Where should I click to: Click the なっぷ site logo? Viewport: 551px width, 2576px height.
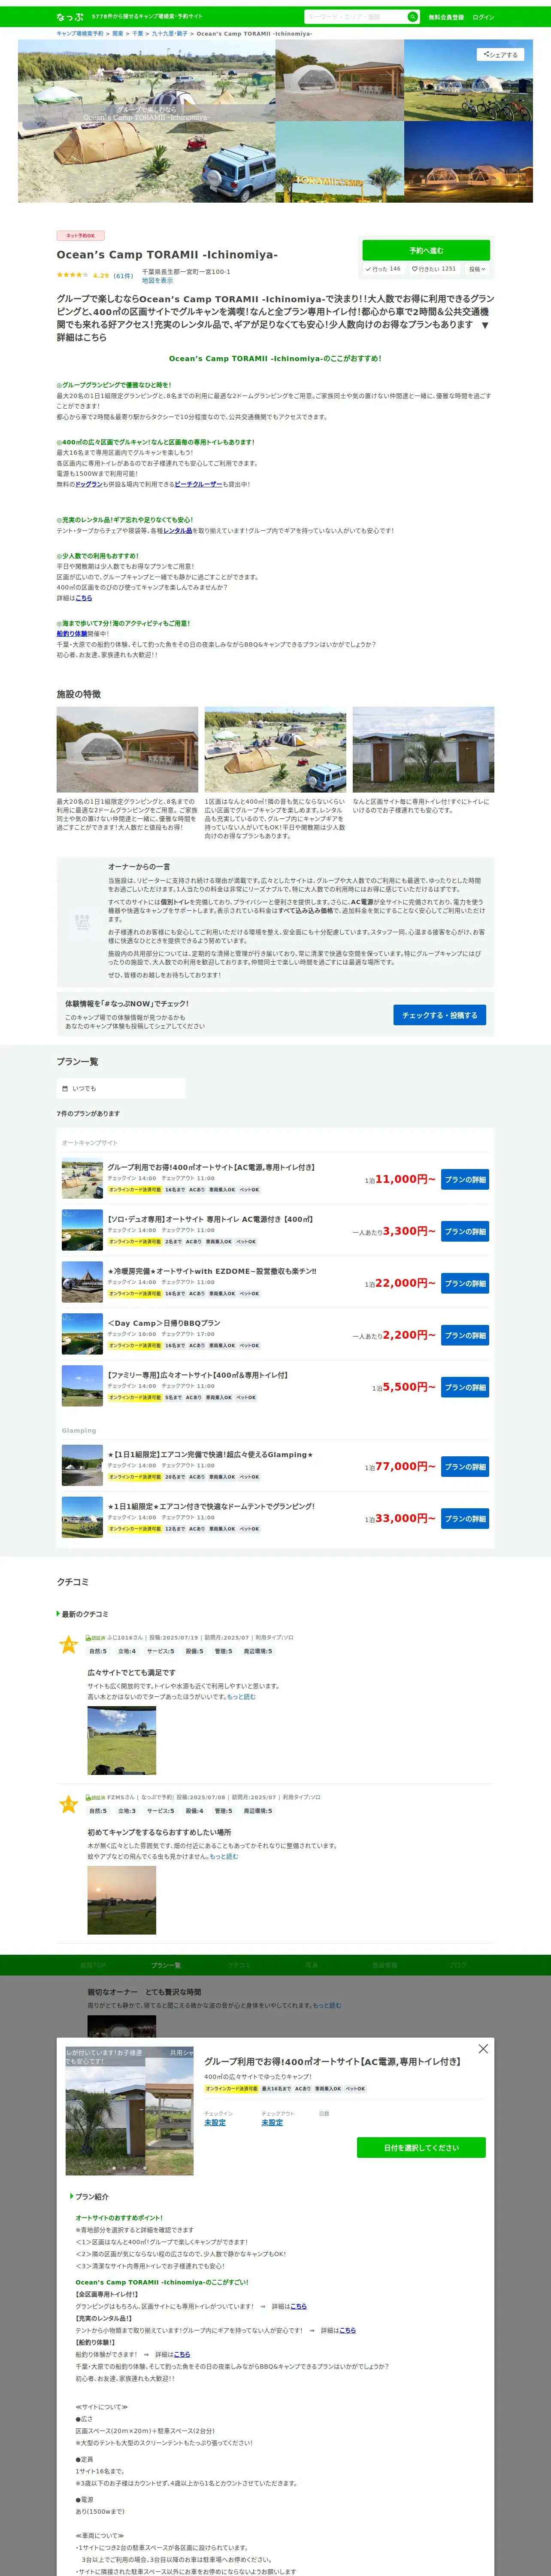tap(70, 17)
